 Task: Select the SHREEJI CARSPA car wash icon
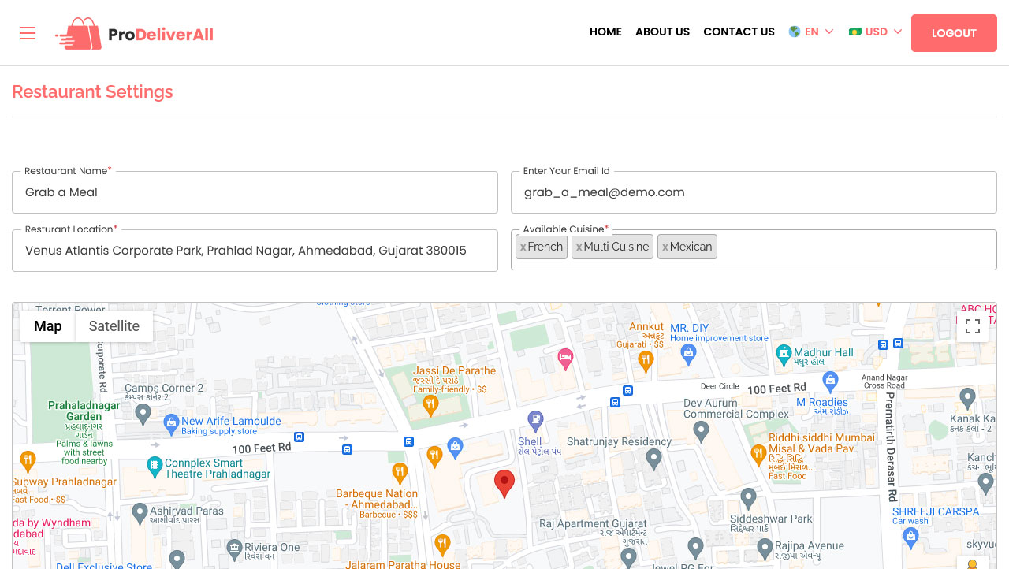(911, 538)
